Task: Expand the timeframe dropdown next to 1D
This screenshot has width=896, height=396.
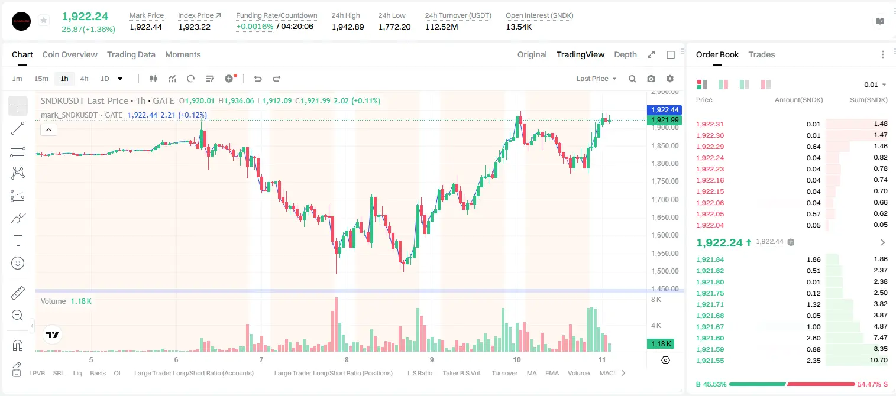Action: point(120,79)
